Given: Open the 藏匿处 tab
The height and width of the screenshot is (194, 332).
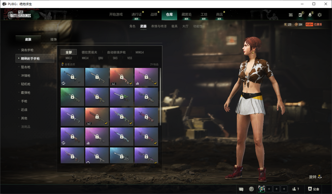Looking at the screenshot, I should (187, 14).
